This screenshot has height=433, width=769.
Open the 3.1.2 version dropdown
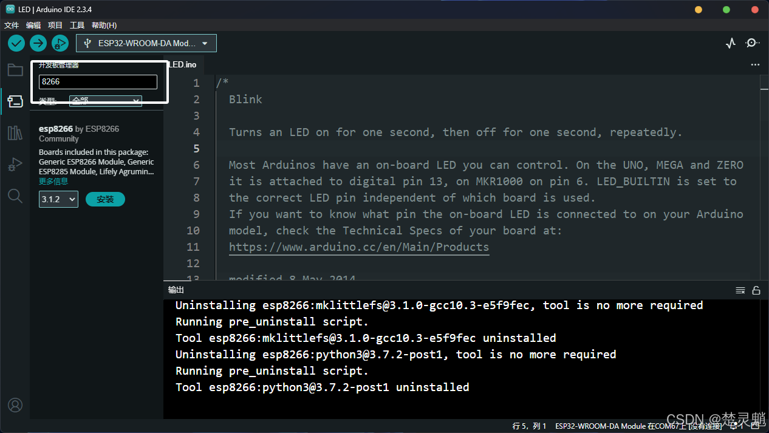point(58,199)
